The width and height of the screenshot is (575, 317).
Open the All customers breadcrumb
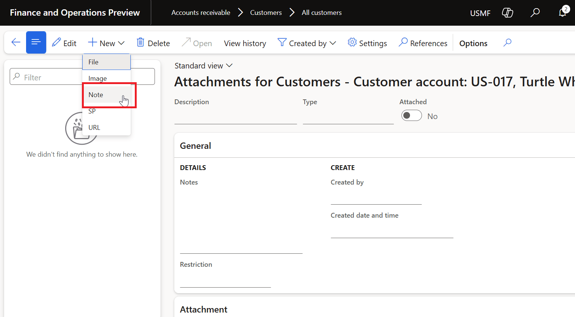322,13
